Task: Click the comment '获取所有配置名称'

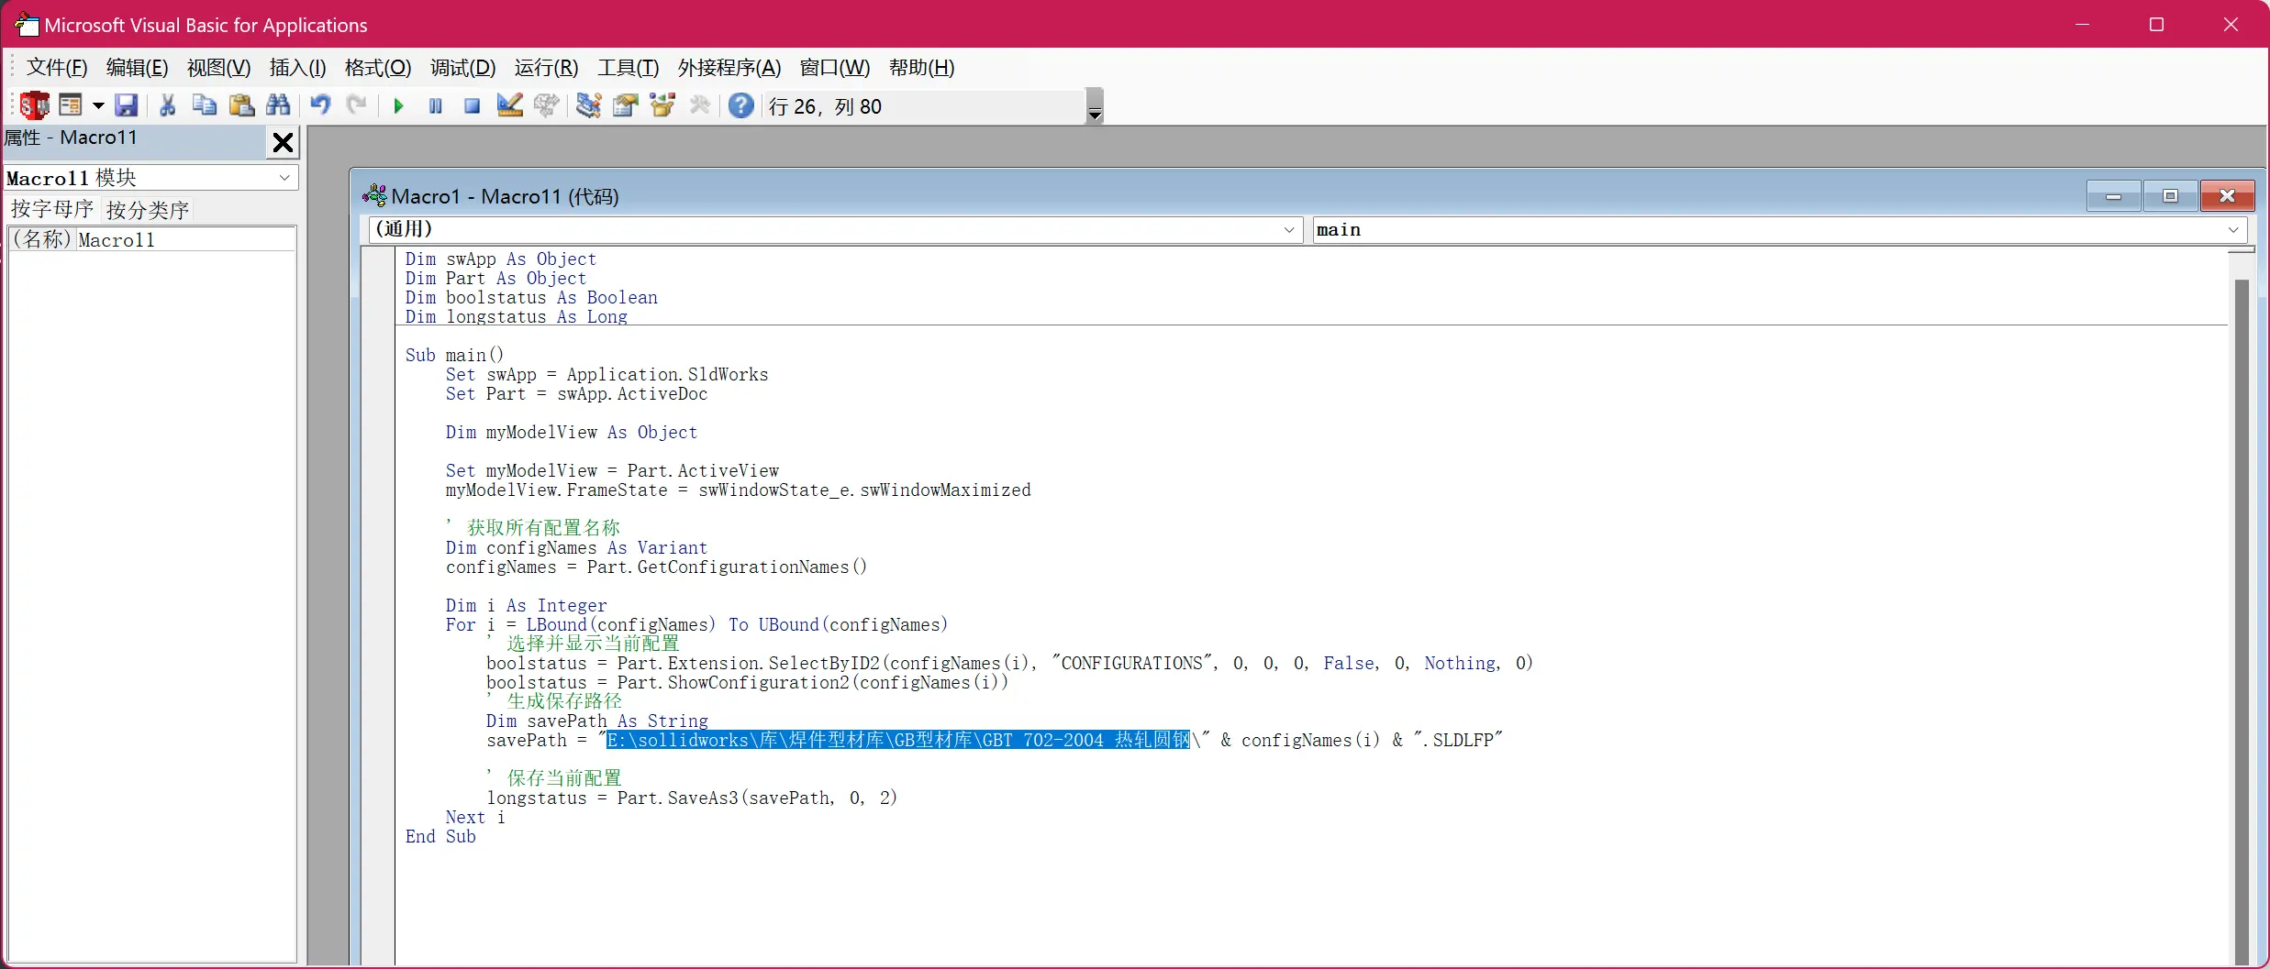Action: (x=543, y=528)
